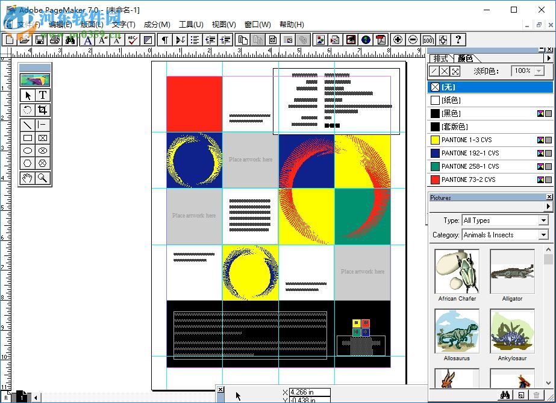The width and height of the screenshot is (556, 403).
Task: Select the Hand tool
Action: [27, 178]
